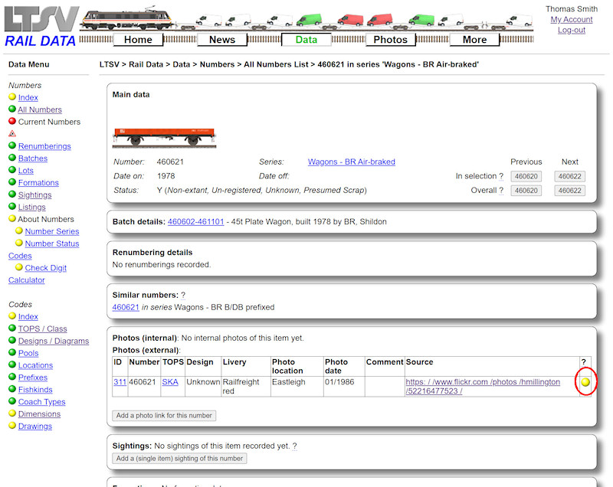The width and height of the screenshot is (613, 487).
Task: Click the green bullet beside Fishkinds
Action: 12,389
